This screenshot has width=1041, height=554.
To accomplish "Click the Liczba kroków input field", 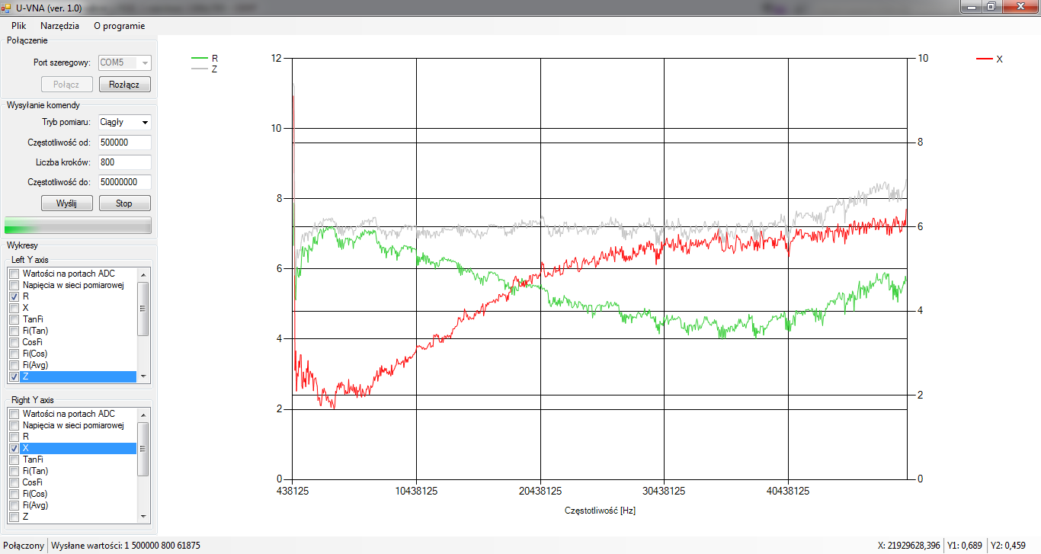I will pyautogui.click(x=124, y=162).
